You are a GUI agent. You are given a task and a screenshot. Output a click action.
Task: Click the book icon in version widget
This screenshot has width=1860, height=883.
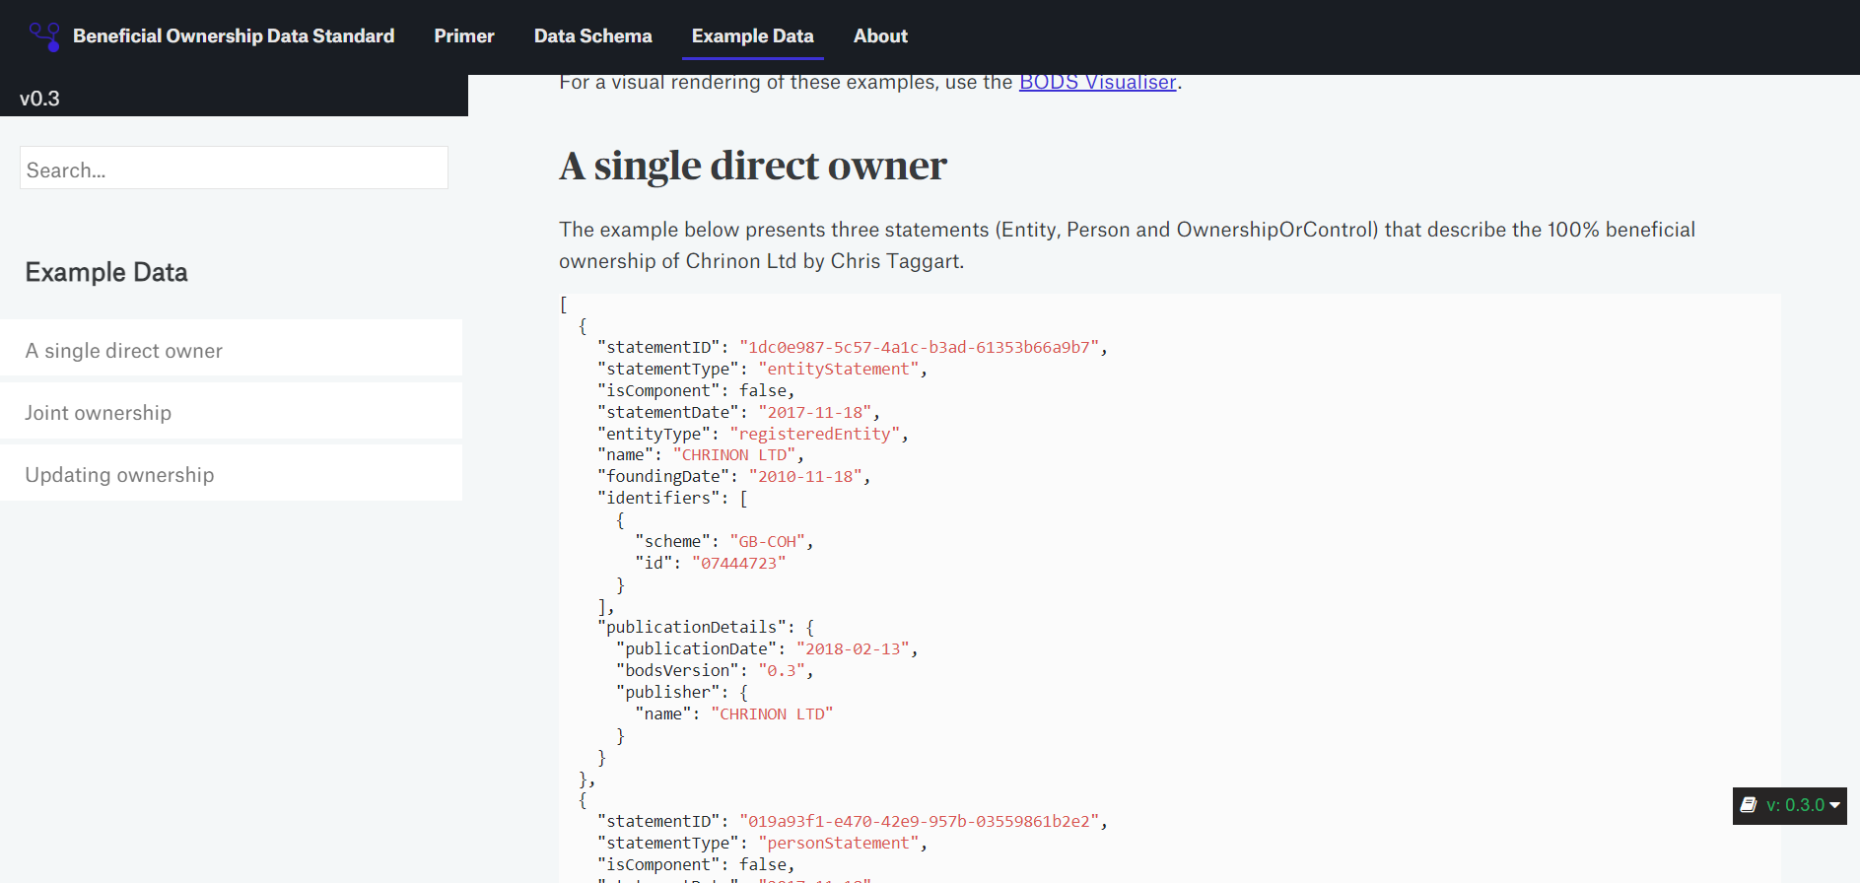click(1749, 805)
